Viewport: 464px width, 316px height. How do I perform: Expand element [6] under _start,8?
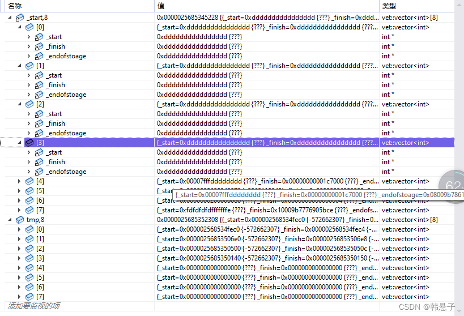19,200
